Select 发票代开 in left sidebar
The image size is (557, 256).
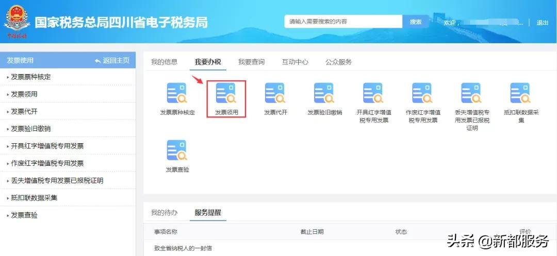click(68, 111)
